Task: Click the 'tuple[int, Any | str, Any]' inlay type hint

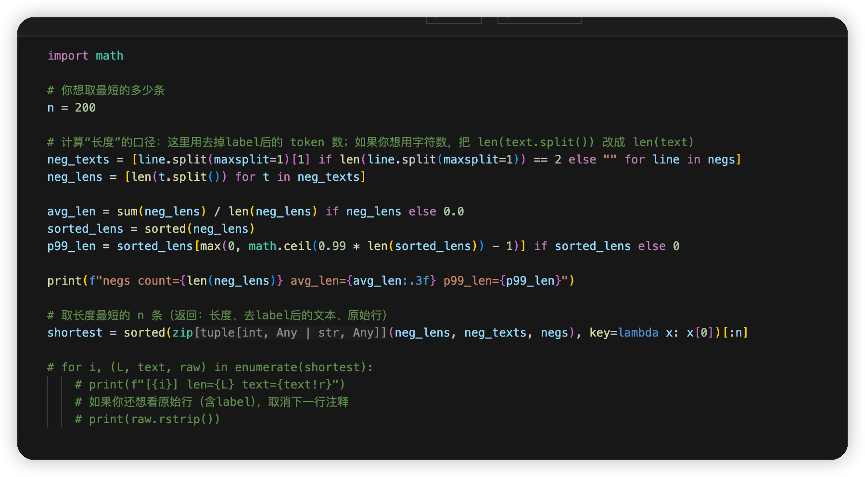Action: [x=290, y=333]
